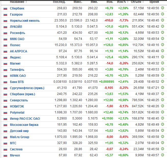
Task: Click the Russian flag icon next to Сбербанк
Action: click(5, 9)
